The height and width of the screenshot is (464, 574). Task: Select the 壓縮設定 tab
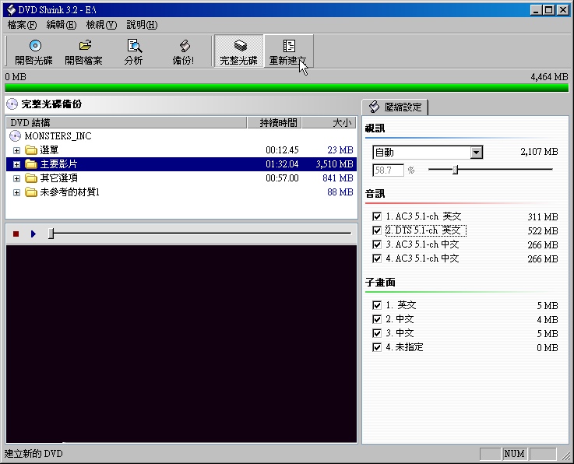tap(395, 107)
